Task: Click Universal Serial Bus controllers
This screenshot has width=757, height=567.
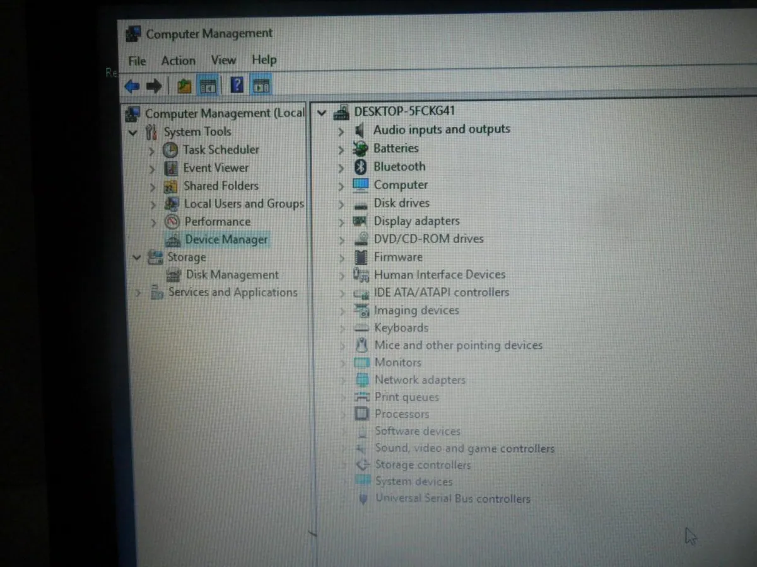Action: (452, 498)
